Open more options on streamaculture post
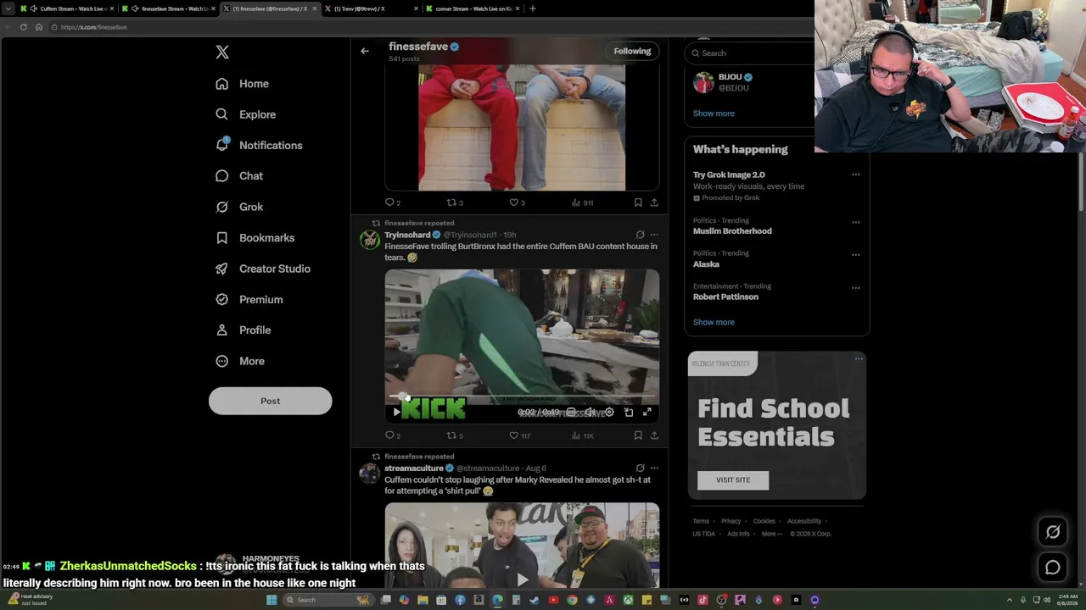This screenshot has height=610, width=1086. pyautogui.click(x=654, y=468)
